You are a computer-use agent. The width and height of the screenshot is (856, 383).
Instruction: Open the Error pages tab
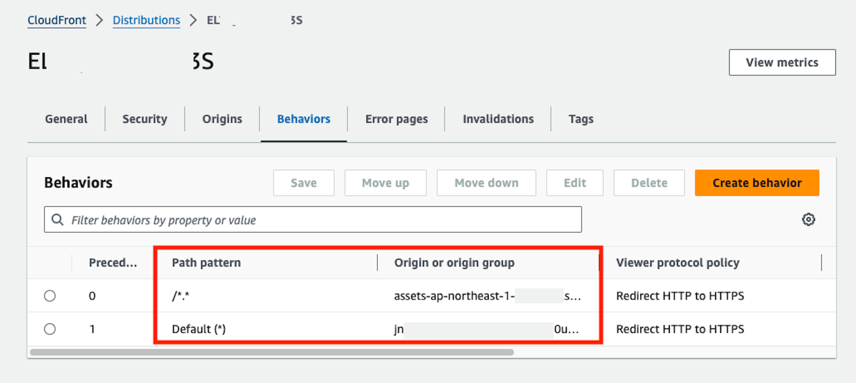point(396,119)
